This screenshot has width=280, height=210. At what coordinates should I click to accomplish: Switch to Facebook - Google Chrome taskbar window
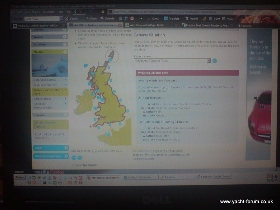[x=213, y=177]
